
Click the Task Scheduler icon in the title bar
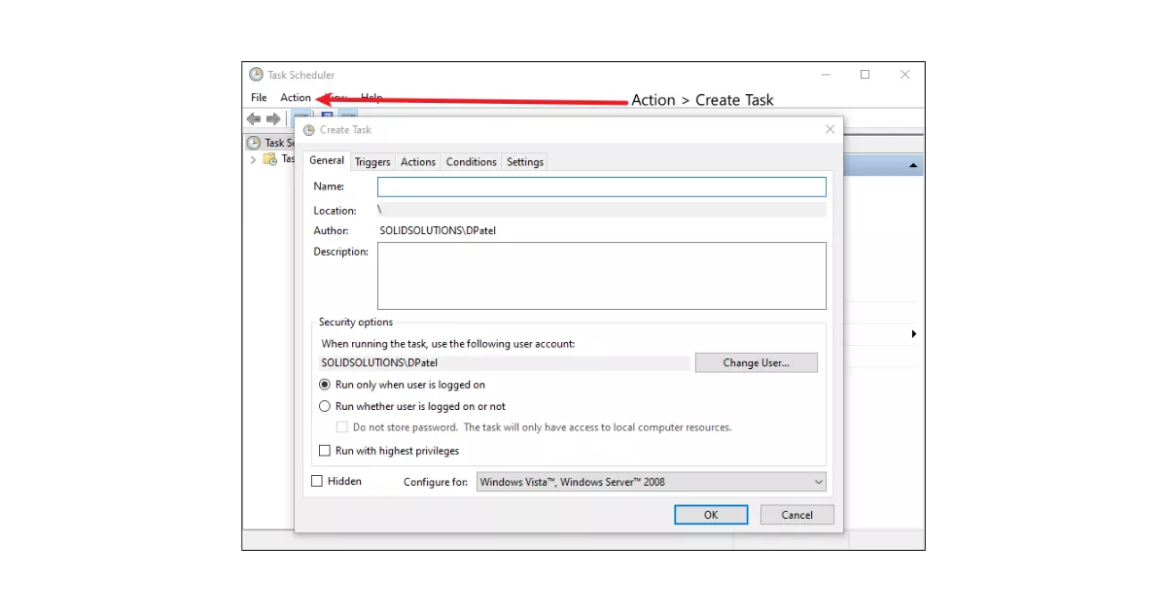coord(257,74)
